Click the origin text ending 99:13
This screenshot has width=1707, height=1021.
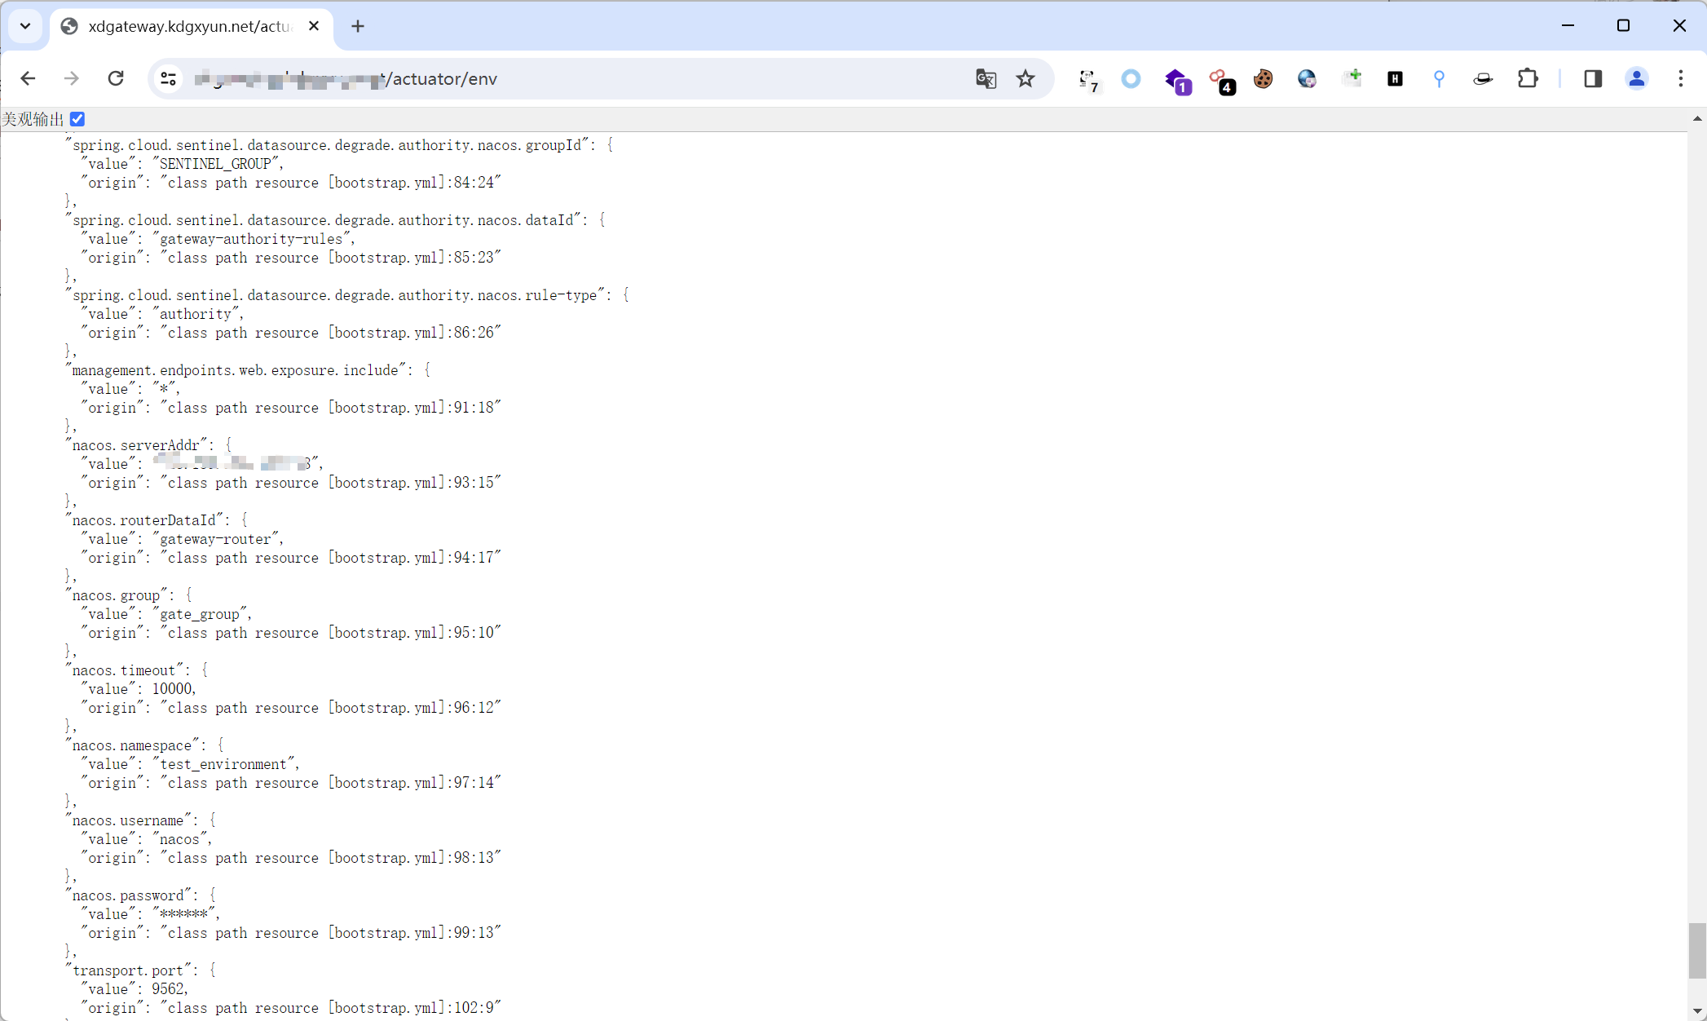click(x=331, y=933)
